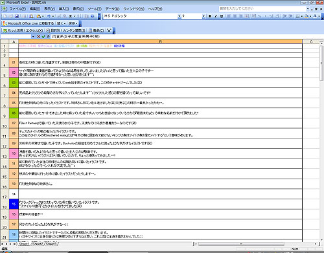Click the Increase Indent icon

point(291,16)
